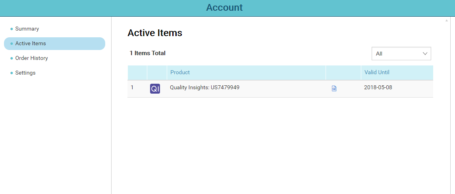Click the scrollbar up arrow
The width and height of the screenshot is (455, 194).
tap(447, 21)
